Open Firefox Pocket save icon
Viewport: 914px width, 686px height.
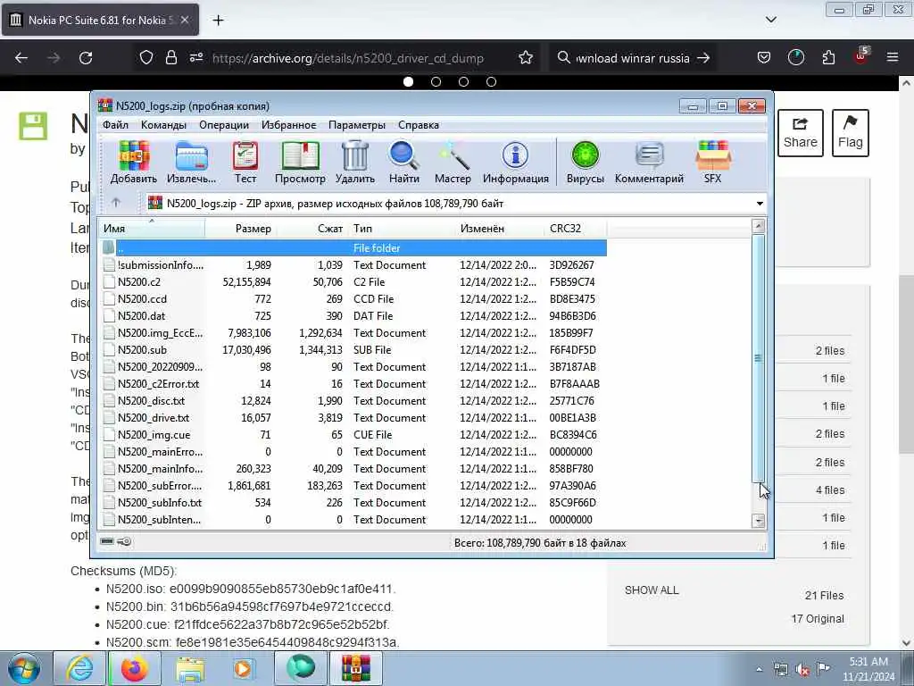[764, 58]
